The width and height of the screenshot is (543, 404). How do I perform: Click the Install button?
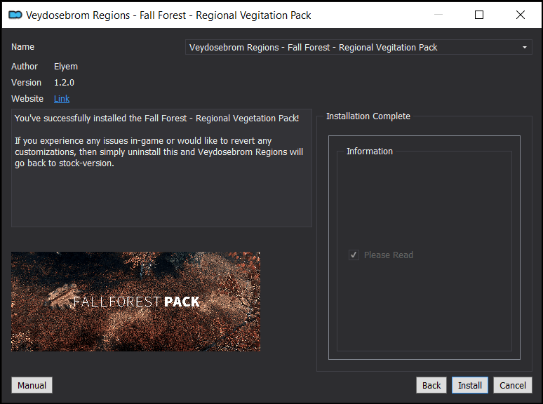point(469,385)
